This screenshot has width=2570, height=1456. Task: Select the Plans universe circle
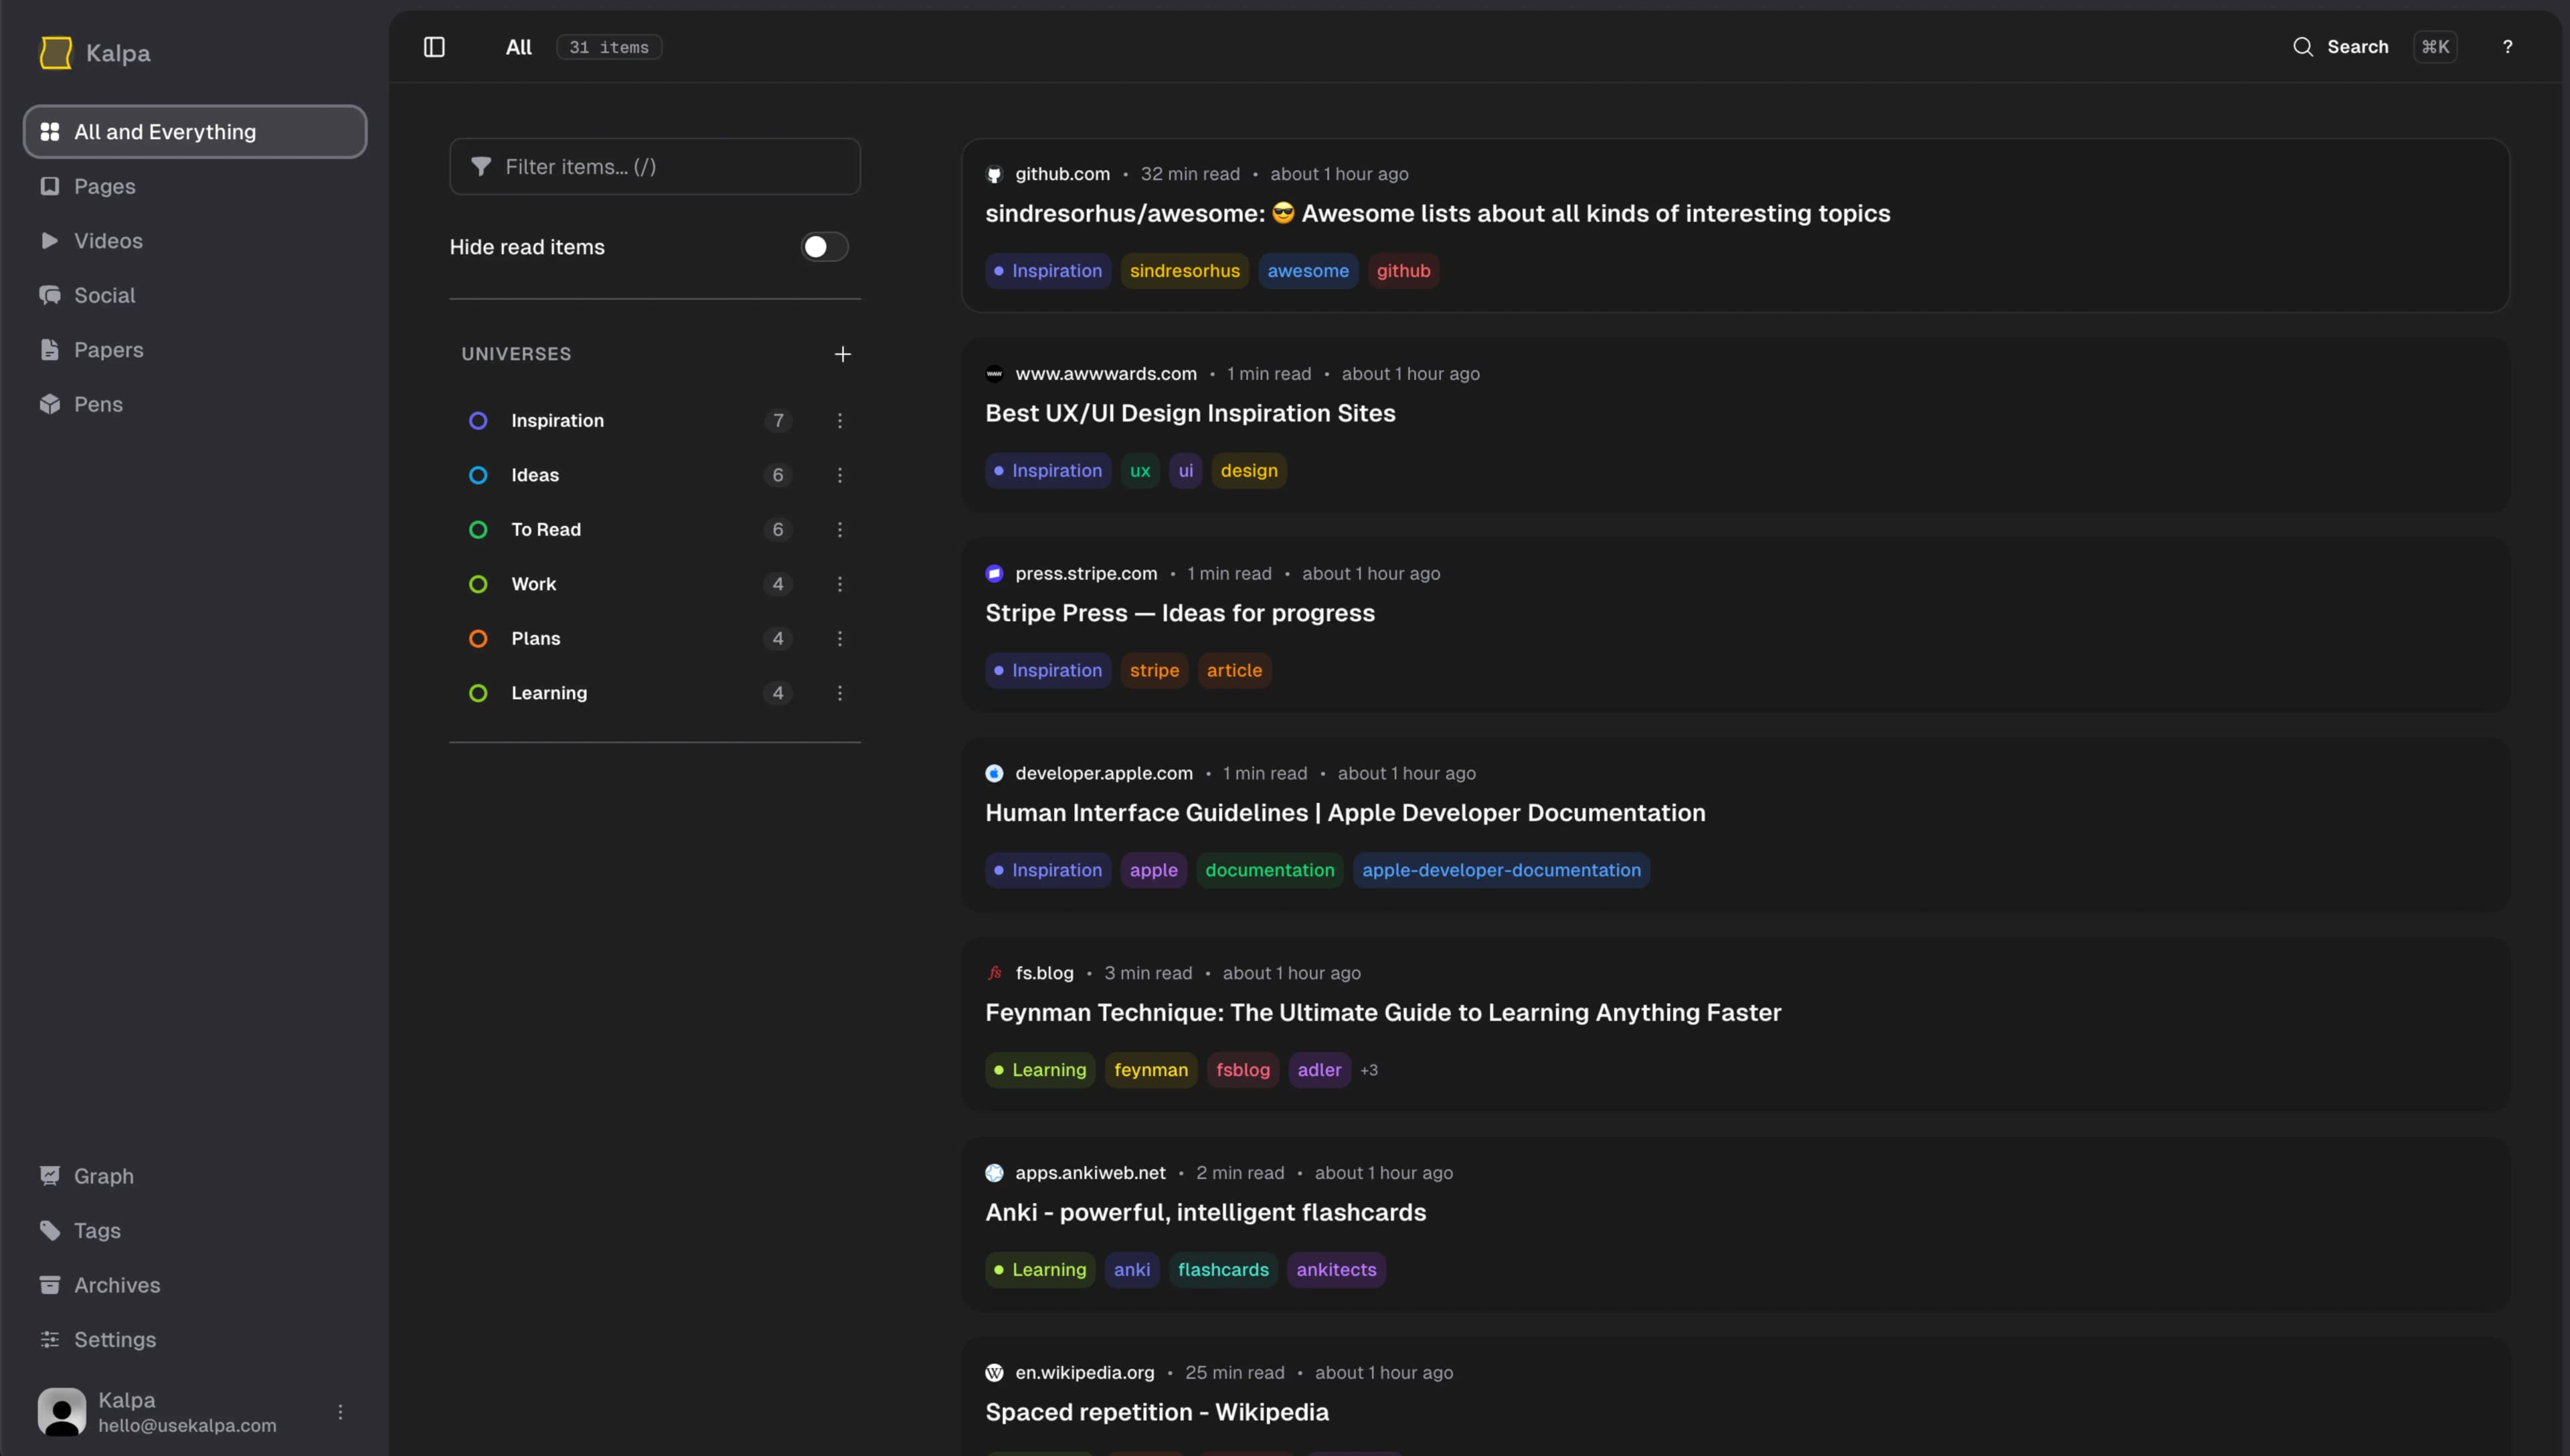tap(478, 639)
